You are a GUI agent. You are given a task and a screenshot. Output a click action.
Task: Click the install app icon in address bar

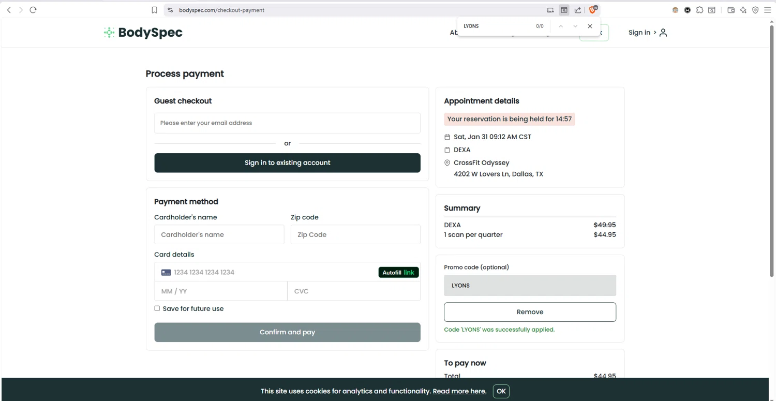tap(550, 10)
